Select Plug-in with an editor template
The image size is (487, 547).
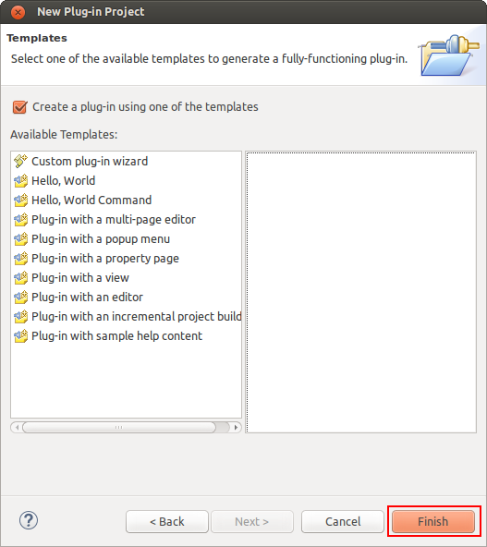tap(87, 298)
